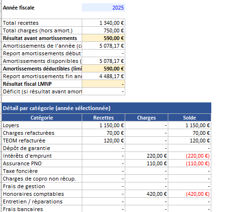Select the 'Loyers' category cell
The height and width of the screenshot is (212, 250).
pyautogui.click(x=42, y=125)
